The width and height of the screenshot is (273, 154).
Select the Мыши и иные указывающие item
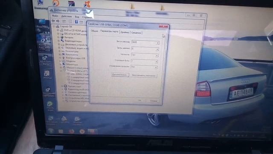[x=77, y=68]
